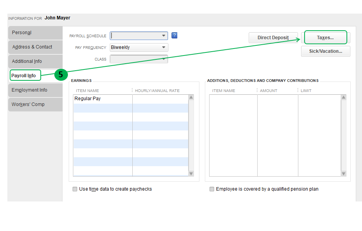Click the first empty deductions Item Name cell
Screen dimensions: 362x231
[x=234, y=99]
